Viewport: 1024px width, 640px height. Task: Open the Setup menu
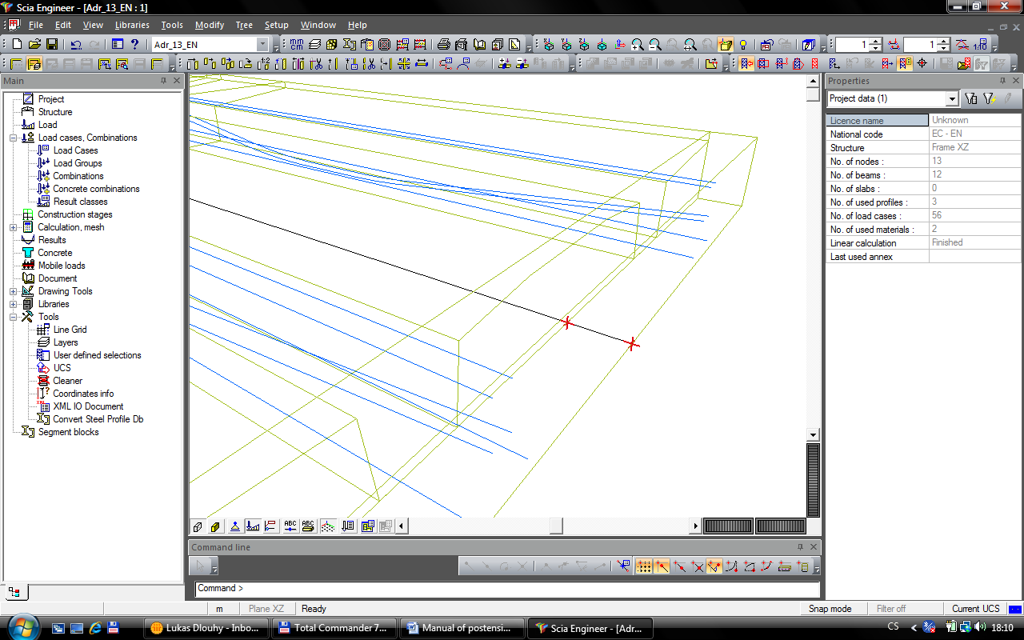point(277,25)
